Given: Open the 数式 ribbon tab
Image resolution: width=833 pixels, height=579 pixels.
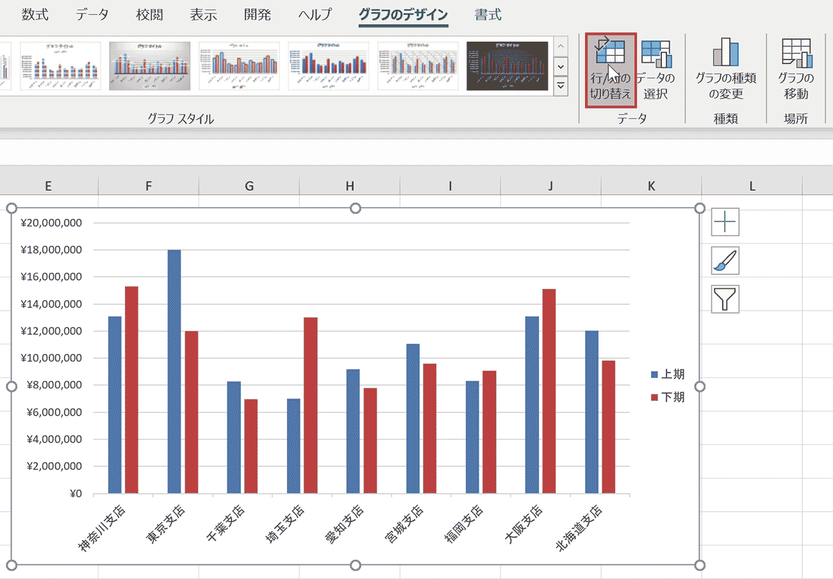Looking at the screenshot, I should pos(35,15).
